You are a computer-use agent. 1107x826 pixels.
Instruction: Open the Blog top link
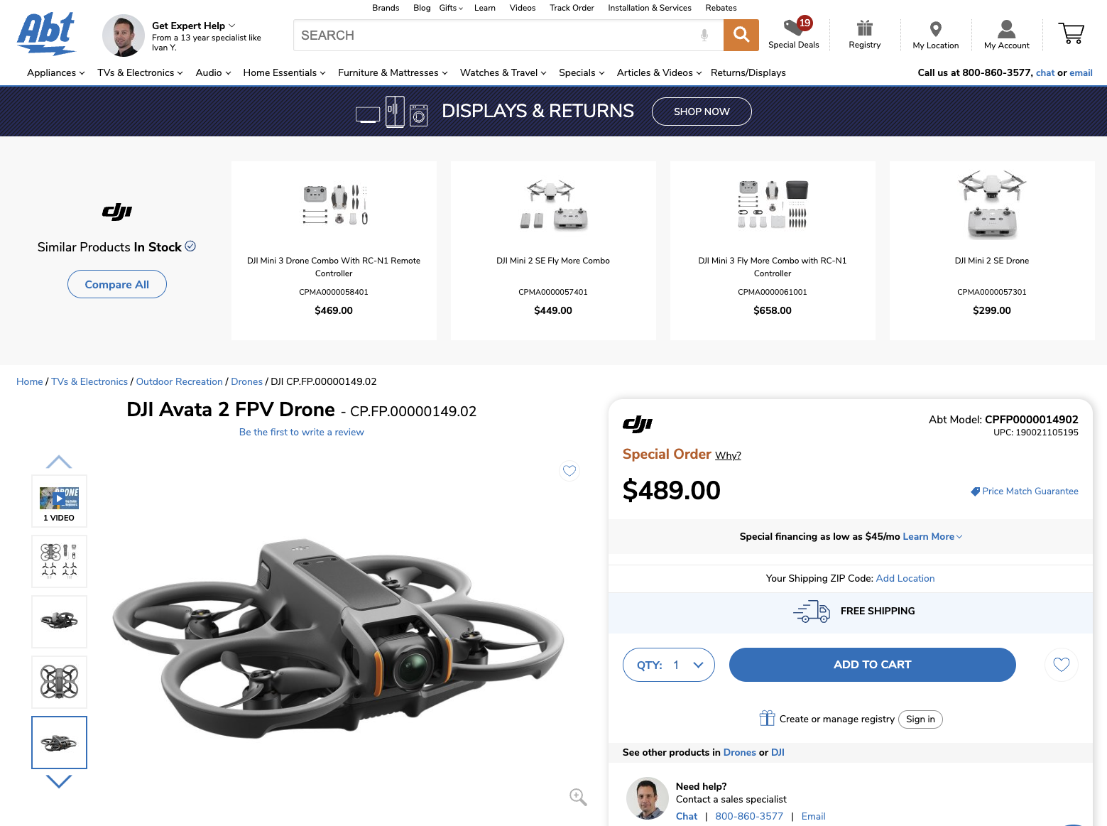click(422, 8)
